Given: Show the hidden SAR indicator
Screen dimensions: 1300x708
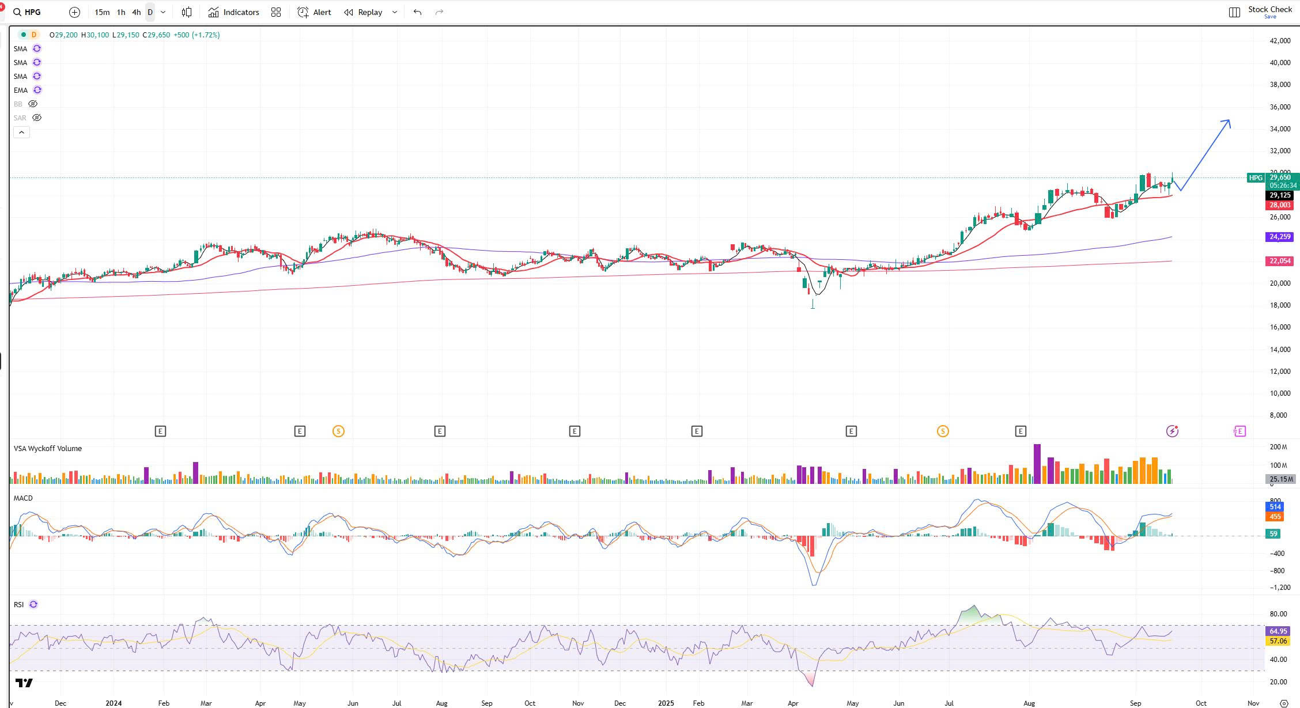Looking at the screenshot, I should coord(37,118).
